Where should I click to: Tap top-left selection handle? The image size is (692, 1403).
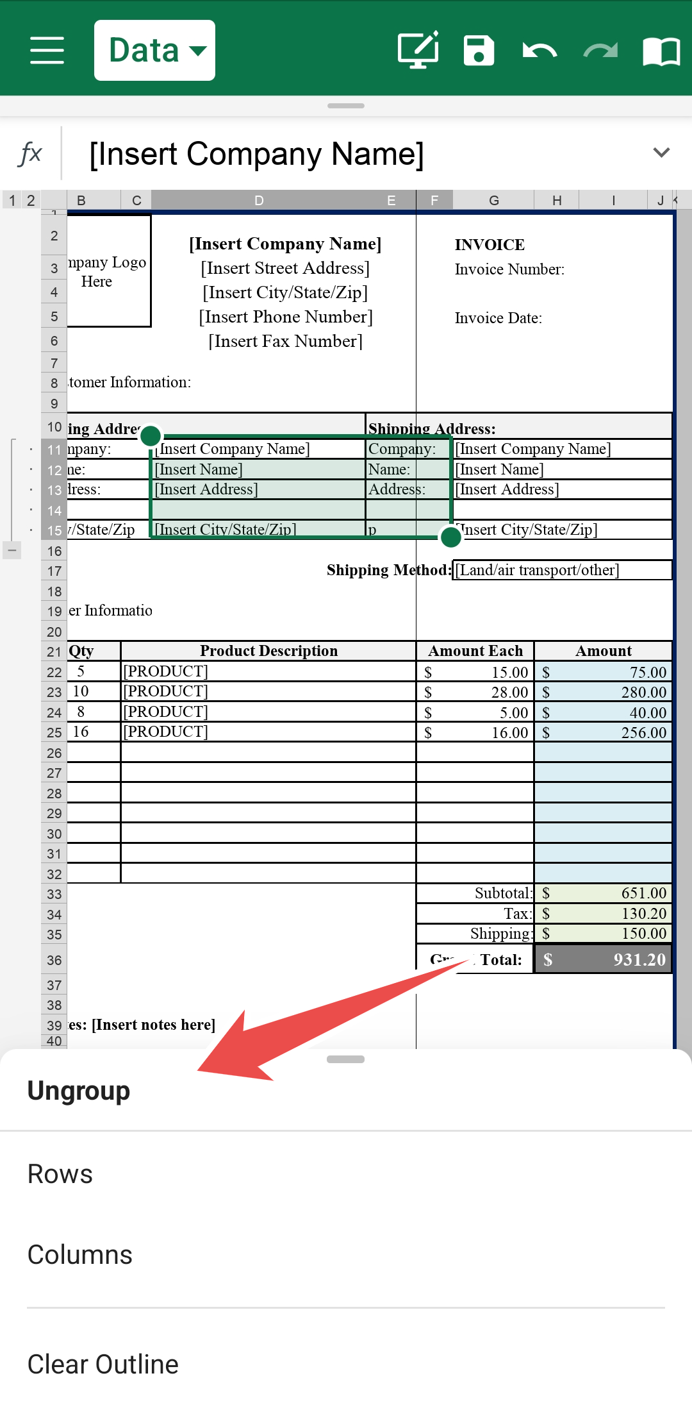(x=151, y=436)
